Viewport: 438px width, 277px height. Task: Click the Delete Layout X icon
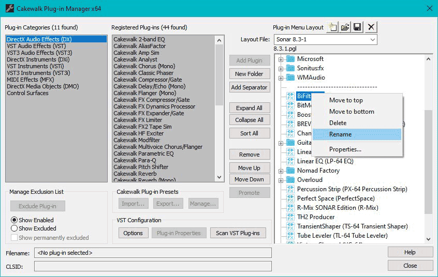click(x=371, y=27)
